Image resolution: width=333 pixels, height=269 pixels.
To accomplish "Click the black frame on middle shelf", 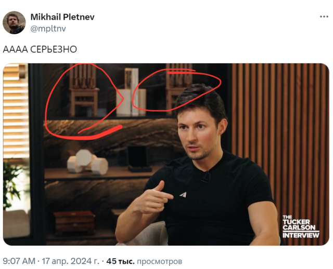I will coord(138,158).
